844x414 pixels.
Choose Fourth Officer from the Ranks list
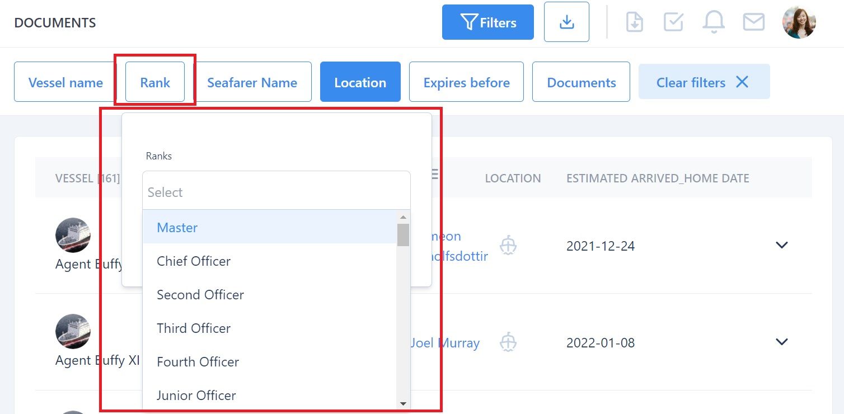(x=270, y=361)
